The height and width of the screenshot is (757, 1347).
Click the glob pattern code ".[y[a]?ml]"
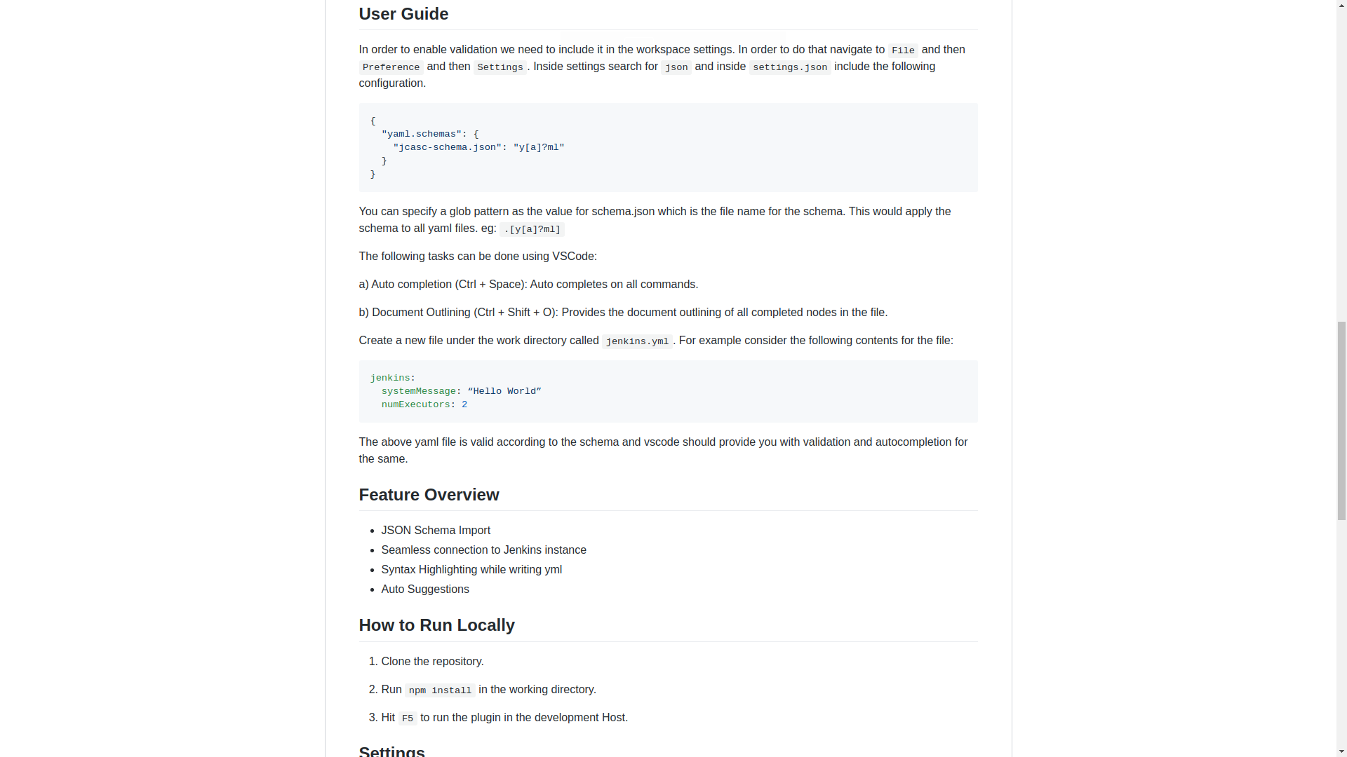click(x=532, y=229)
